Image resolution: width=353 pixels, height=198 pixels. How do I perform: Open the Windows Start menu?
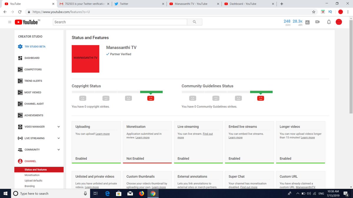[6, 193]
